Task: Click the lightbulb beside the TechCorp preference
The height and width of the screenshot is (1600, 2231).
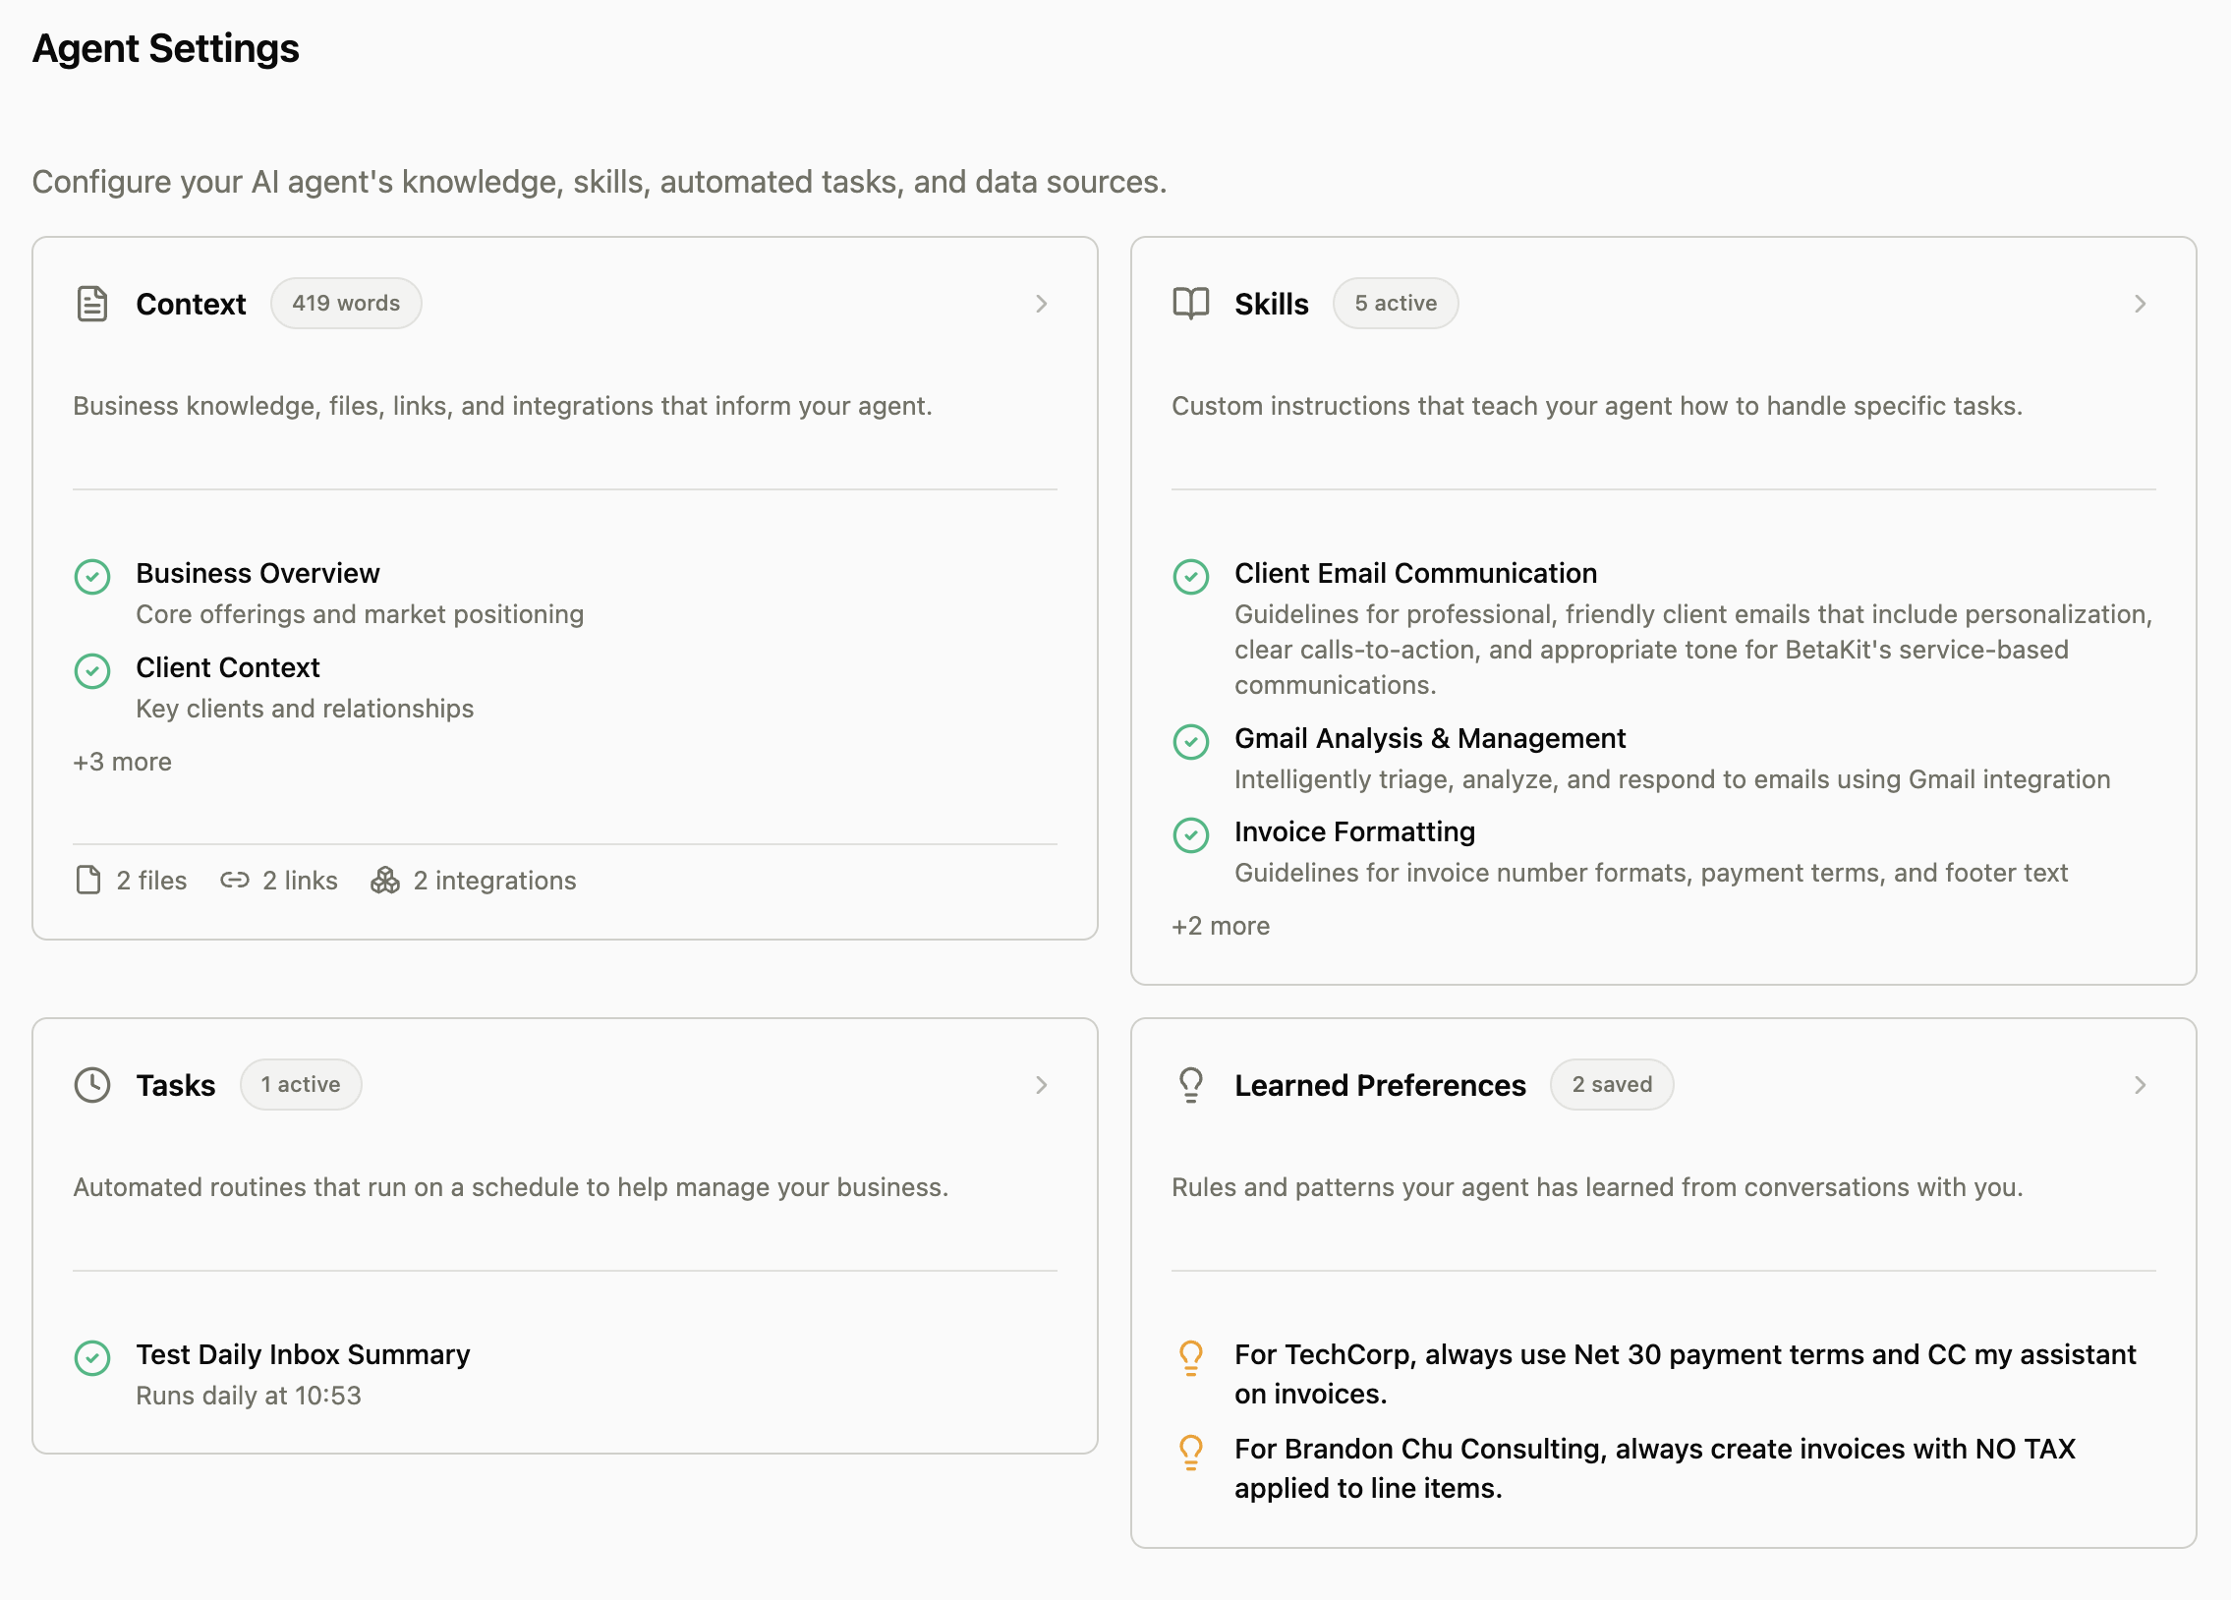Action: [1191, 1358]
